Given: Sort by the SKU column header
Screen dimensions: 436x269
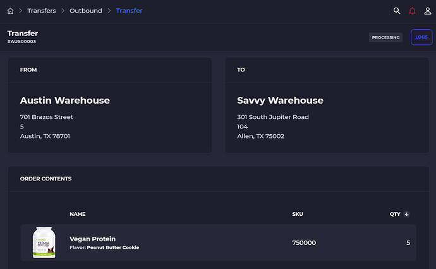Looking at the screenshot, I should (x=297, y=214).
